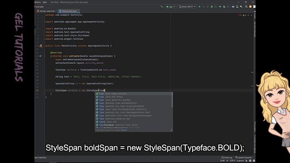Open the Pixel 2 API 27 device dropdown
The image size is (290, 163).
[187, 7]
